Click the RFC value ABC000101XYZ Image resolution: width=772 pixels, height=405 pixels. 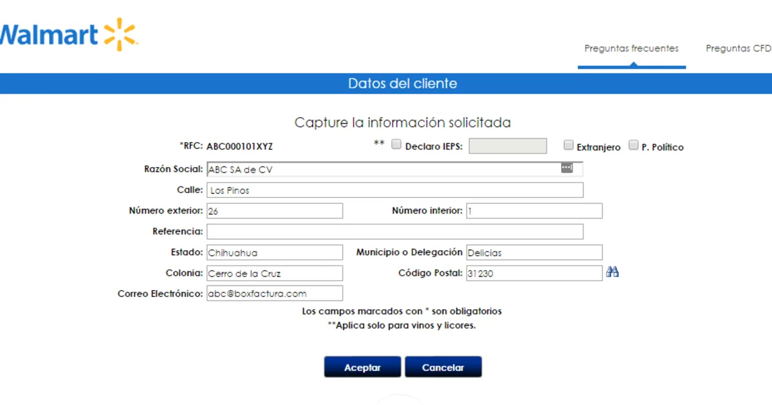[x=239, y=146]
